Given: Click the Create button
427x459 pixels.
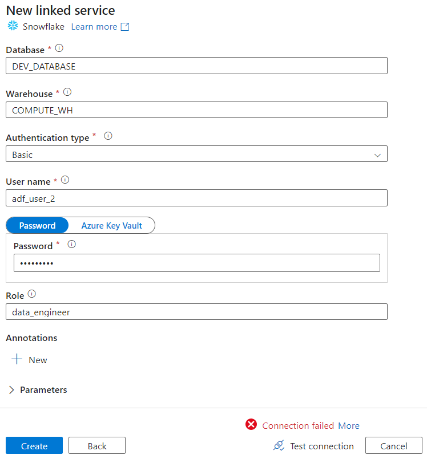Looking at the screenshot, I should [x=34, y=445].
